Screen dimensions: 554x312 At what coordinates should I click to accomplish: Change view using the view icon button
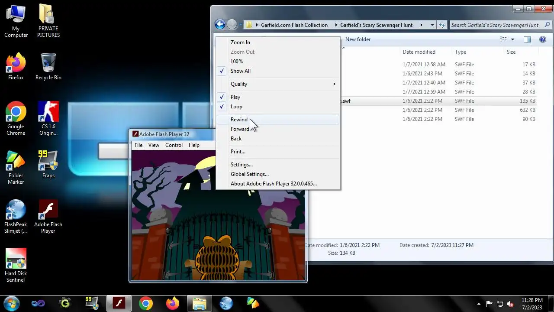(x=503, y=39)
